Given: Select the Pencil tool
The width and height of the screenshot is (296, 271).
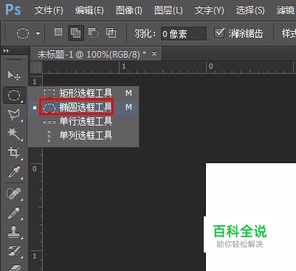Looking at the screenshot, I should [x=14, y=213].
